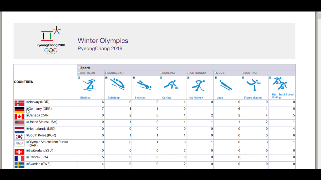Click the Ice Hockey pictogram
Image resolution: width=321 pixels, height=180 pixels.
(198, 85)
